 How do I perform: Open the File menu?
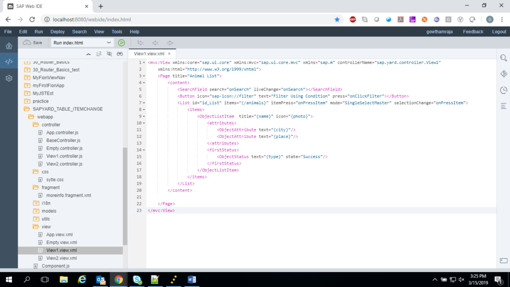pyautogui.click(x=8, y=31)
